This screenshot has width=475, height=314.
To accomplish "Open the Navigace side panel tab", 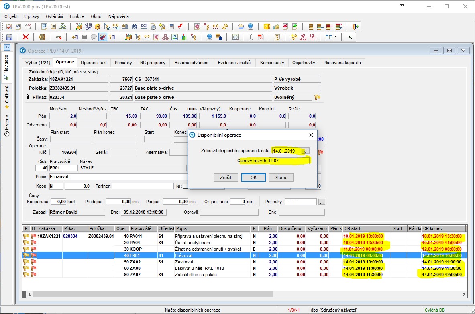I will click(6, 67).
